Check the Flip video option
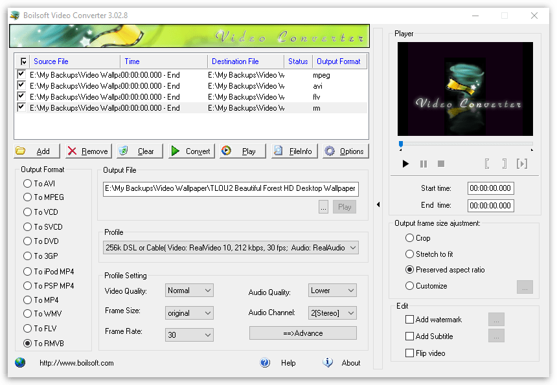The image size is (557, 385). (x=410, y=352)
